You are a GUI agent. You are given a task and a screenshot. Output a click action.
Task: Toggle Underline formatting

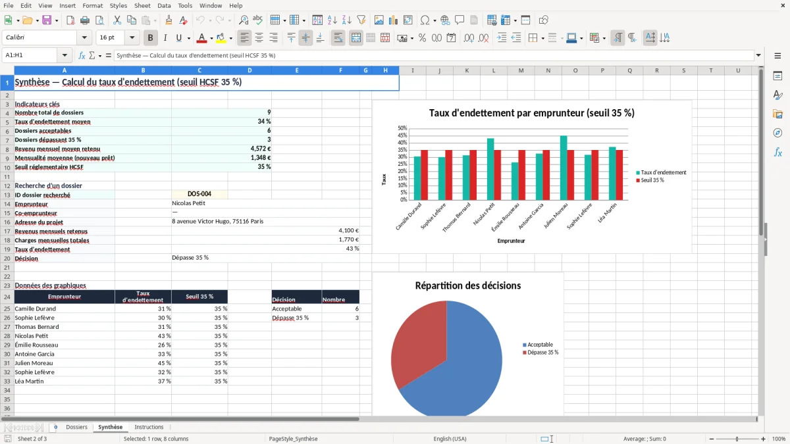coord(179,38)
